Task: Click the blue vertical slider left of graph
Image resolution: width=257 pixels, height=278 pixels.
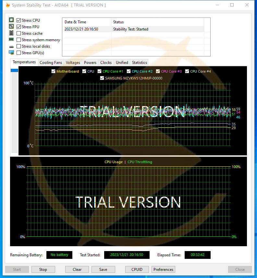Action: [x=14, y=70]
